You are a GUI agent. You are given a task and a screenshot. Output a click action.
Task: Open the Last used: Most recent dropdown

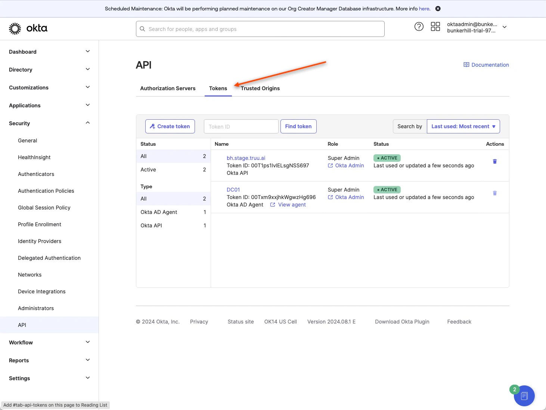(x=463, y=126)
